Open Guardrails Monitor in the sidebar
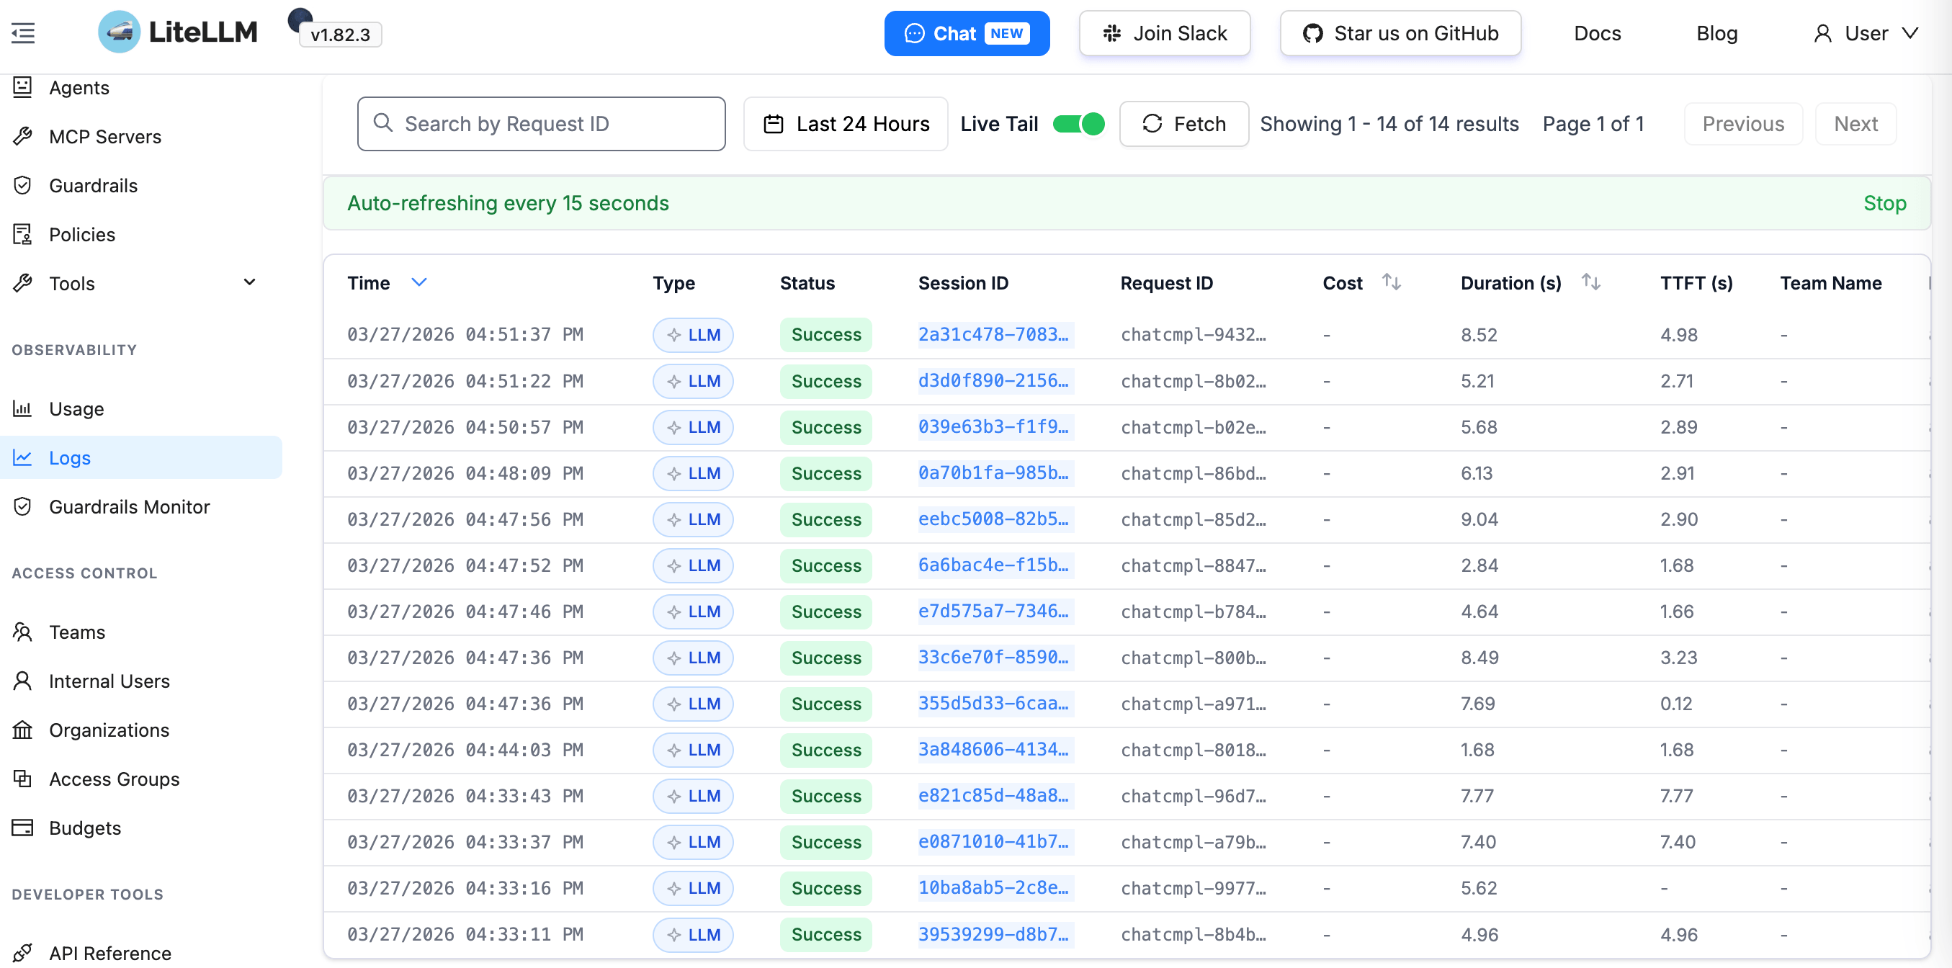The image size is (1952, 968). 129,507
